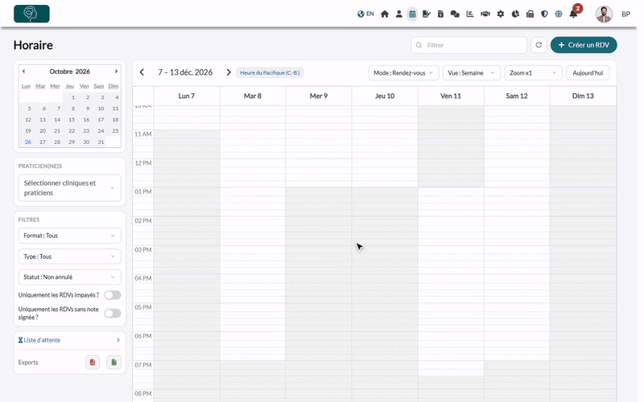644x402 pixels.
Task: Show next month in mini calendar
Action: [116, 72]
